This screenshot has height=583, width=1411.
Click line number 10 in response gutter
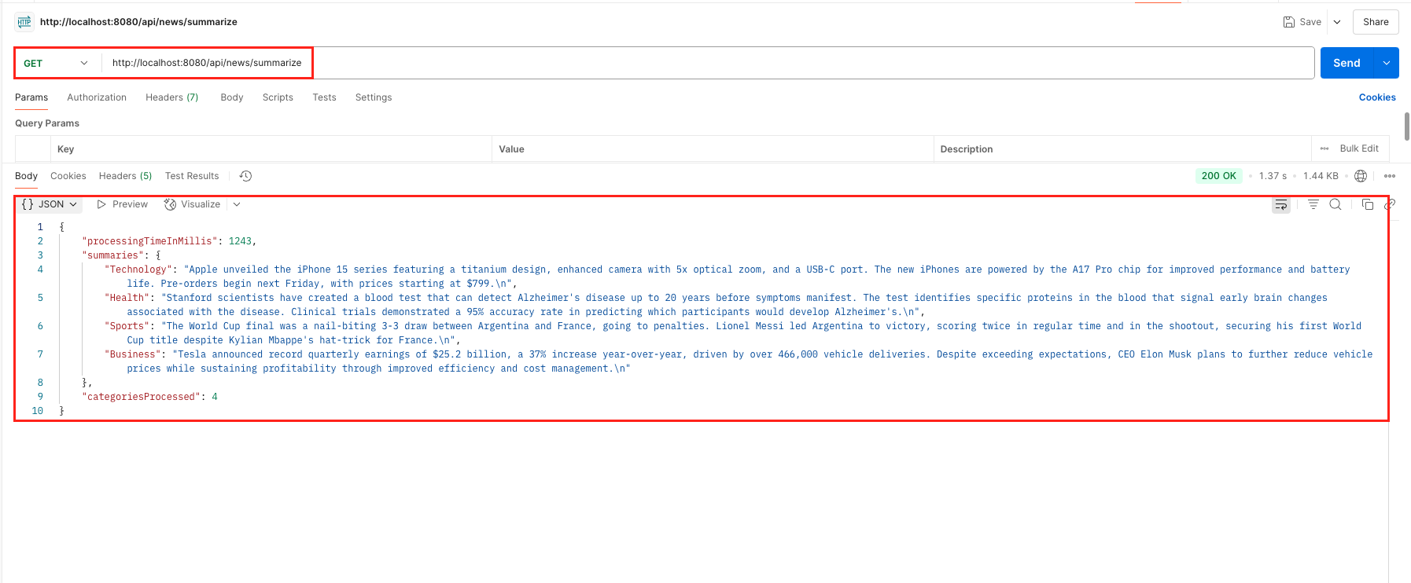point(37,411)
